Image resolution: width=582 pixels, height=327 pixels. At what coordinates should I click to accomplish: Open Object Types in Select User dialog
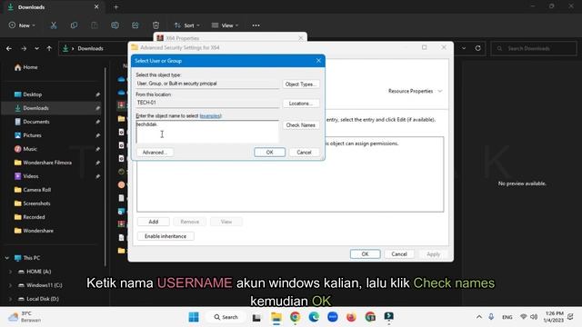[300, 84]
